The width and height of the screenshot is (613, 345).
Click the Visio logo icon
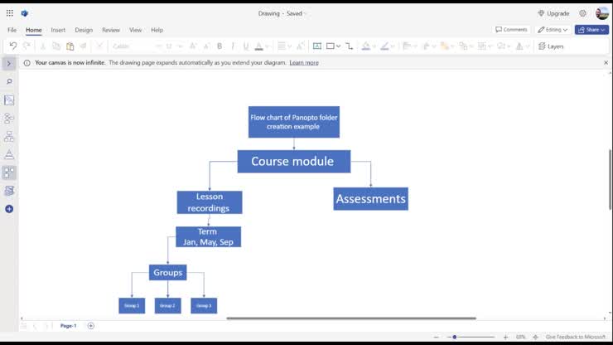pyautogui.click(x=25, y=13)
